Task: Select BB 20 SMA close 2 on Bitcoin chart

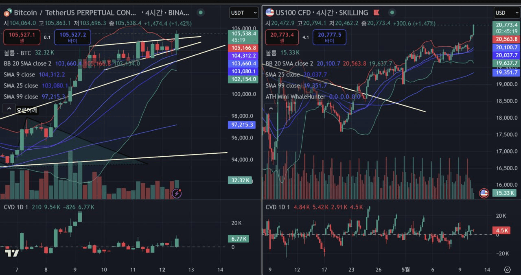Action: coord(28,63)
